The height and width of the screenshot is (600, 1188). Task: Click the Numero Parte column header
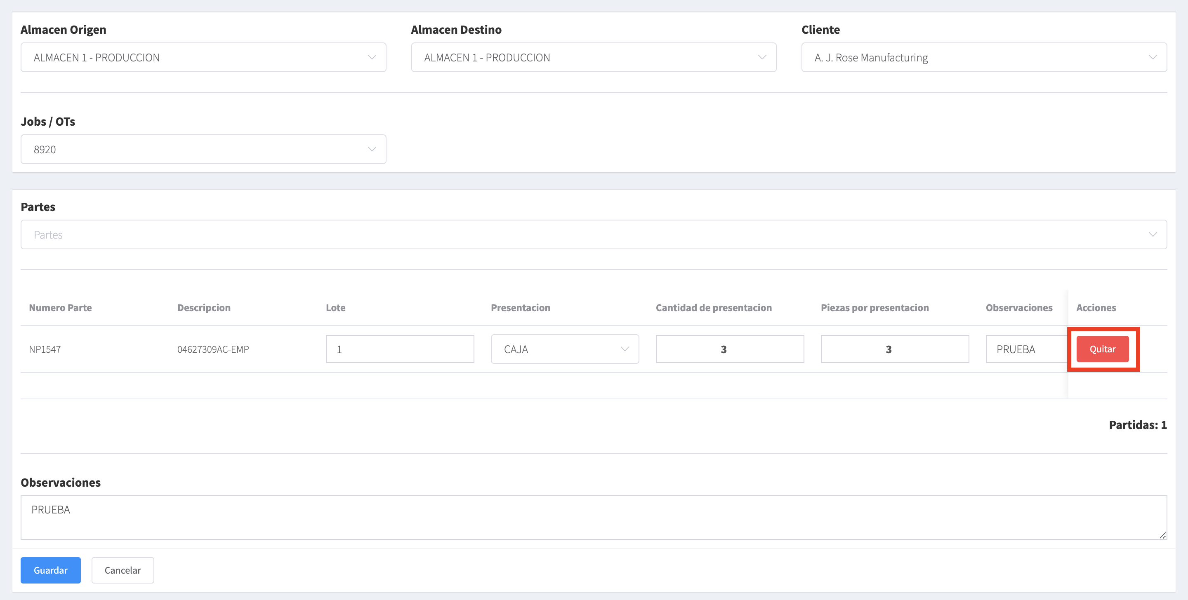pos(60,308)
